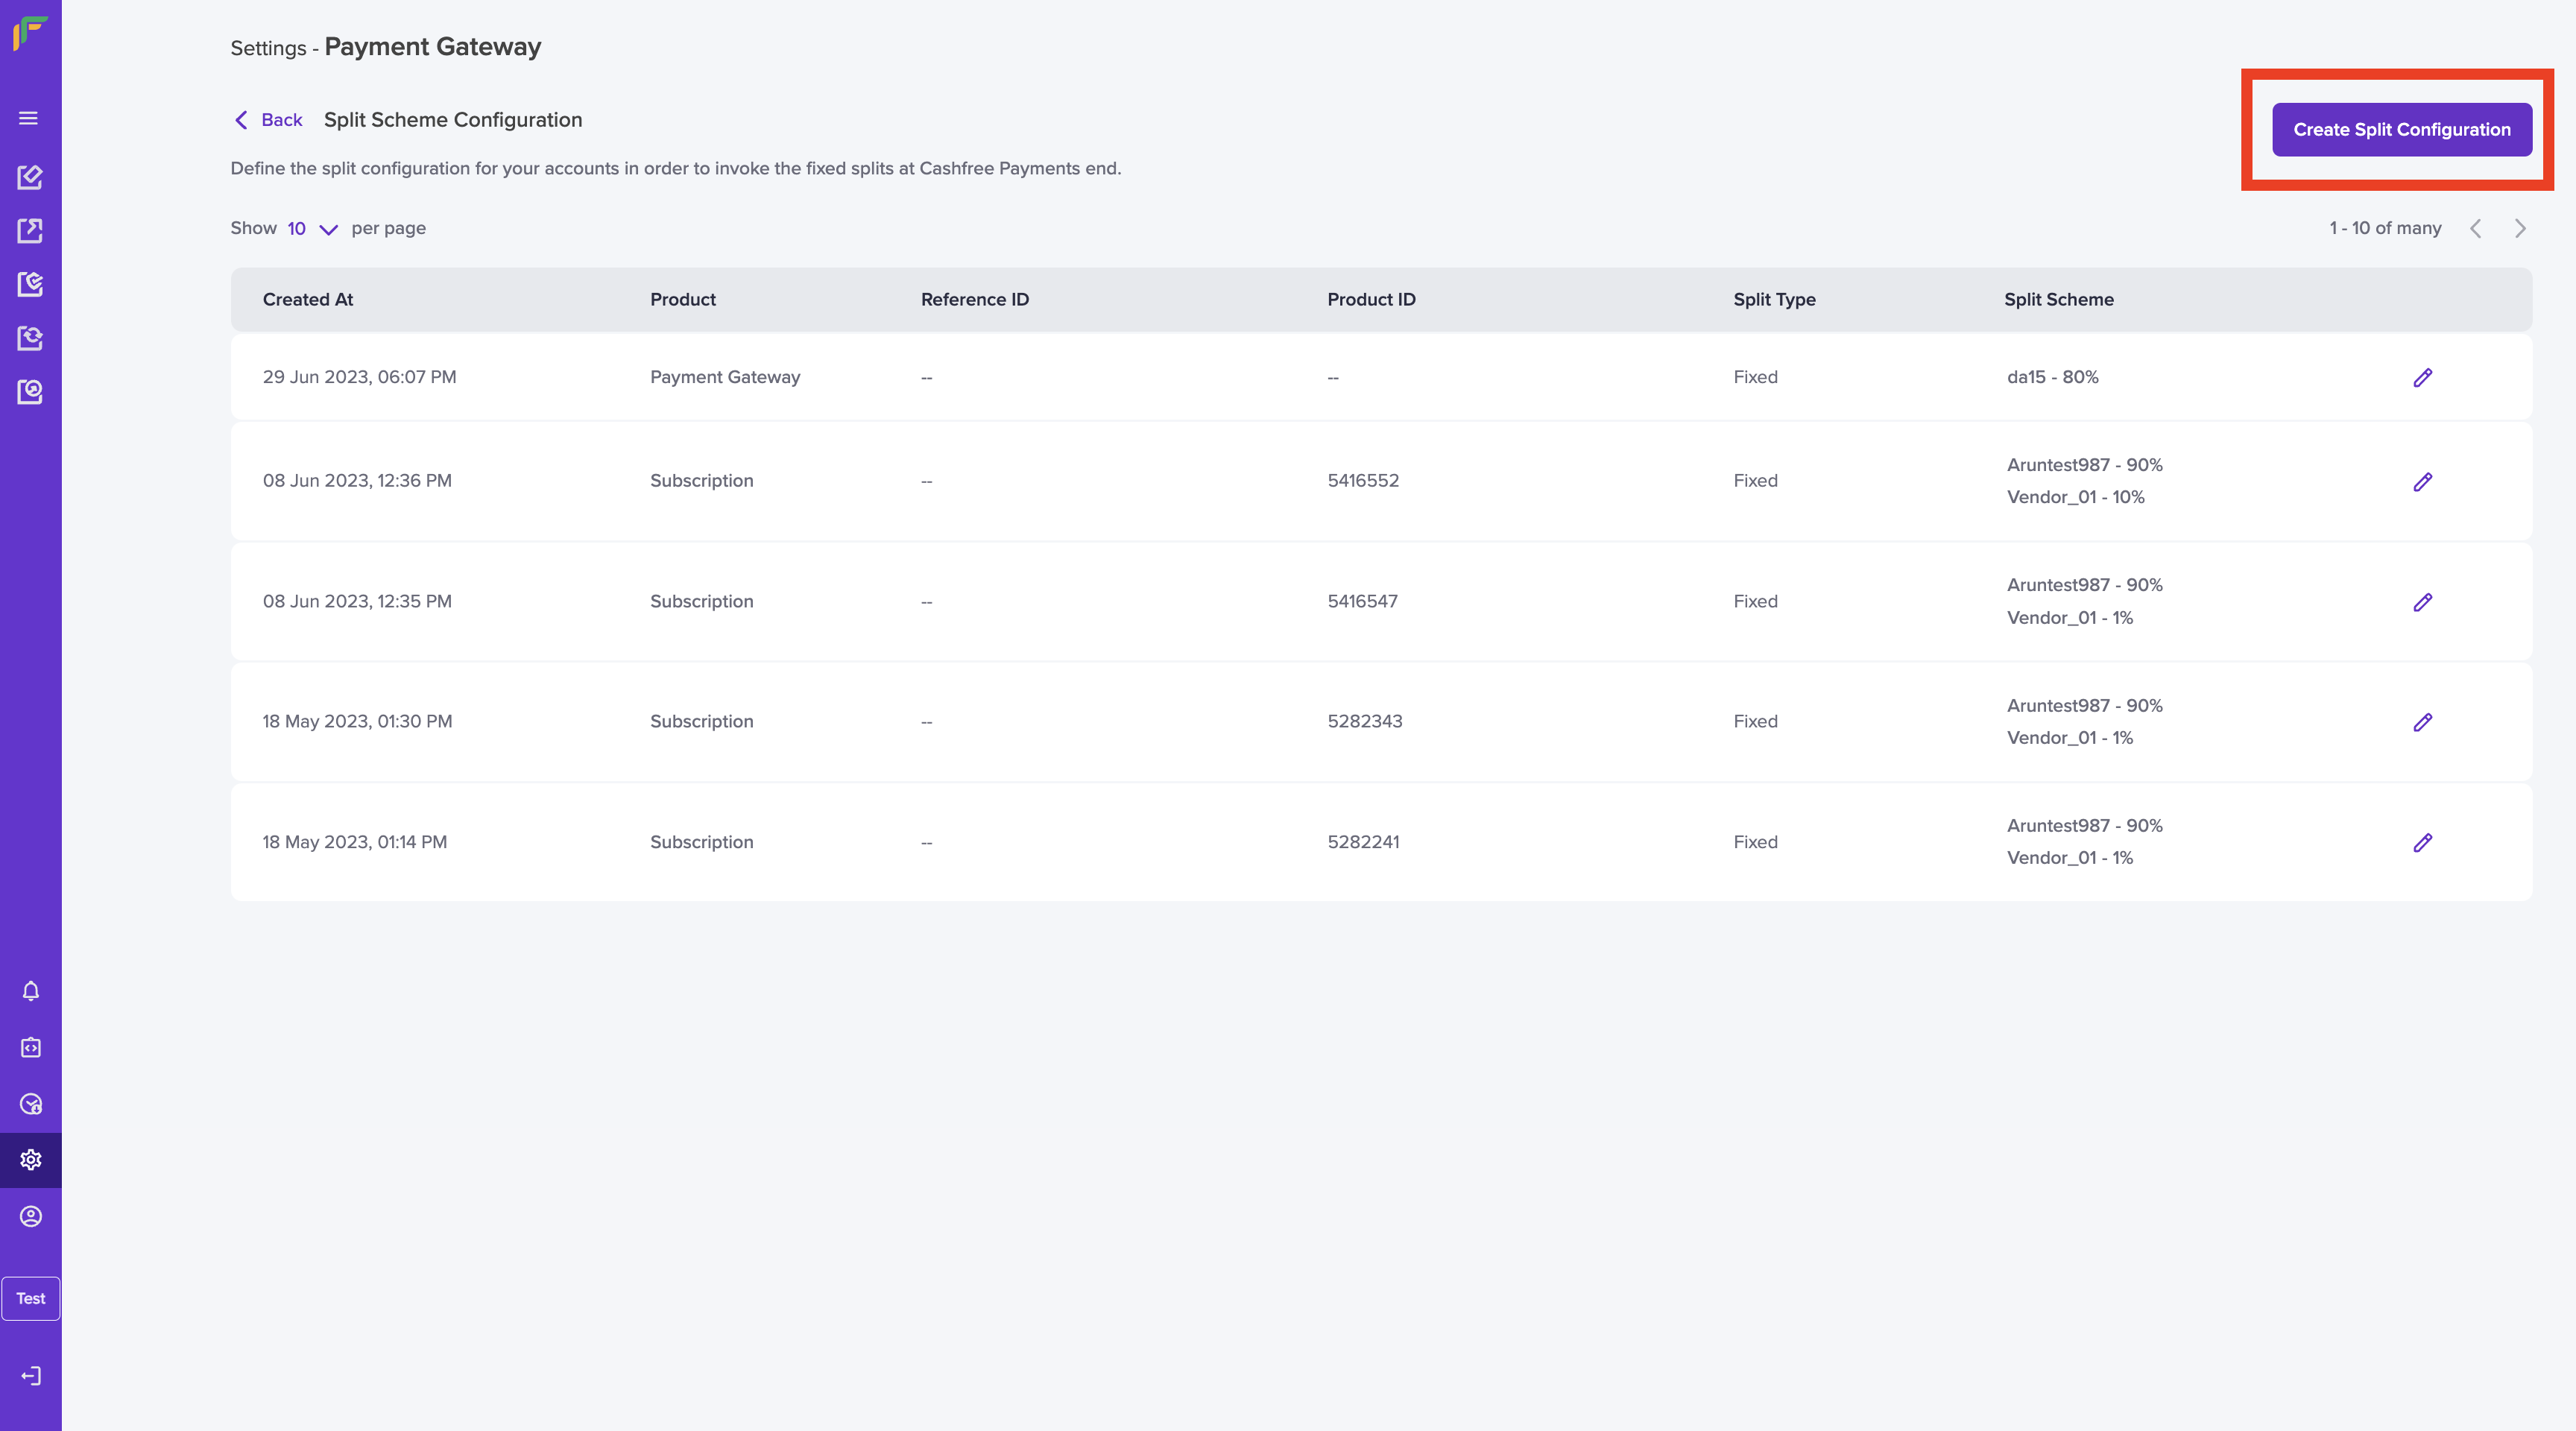
Task: Edit split scheme for Product ID 5282241
Action: [2422, 843]
